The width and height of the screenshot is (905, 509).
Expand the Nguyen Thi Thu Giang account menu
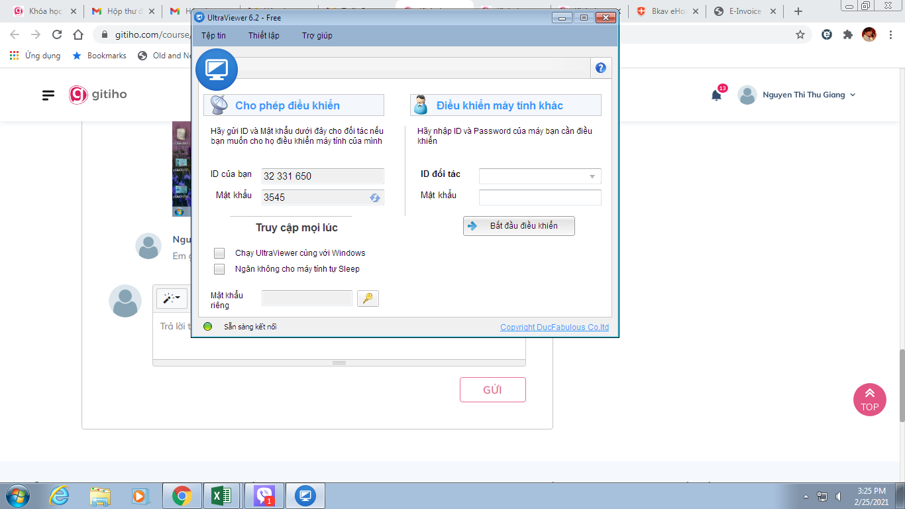[797, 95]
